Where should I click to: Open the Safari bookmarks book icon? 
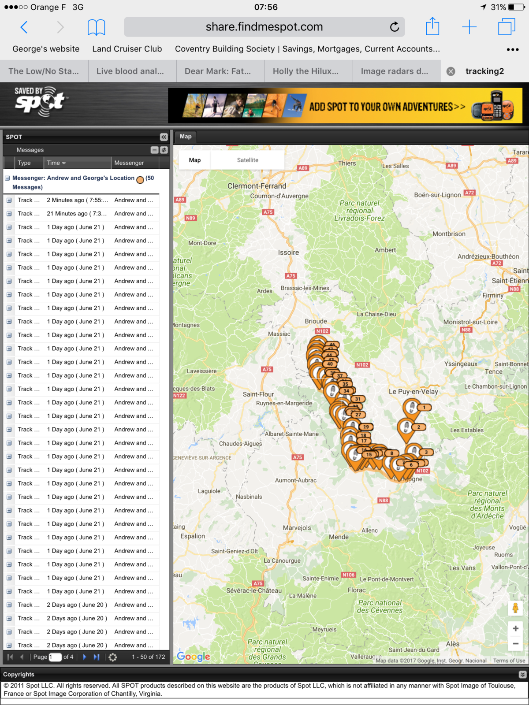tap(96, 27)
